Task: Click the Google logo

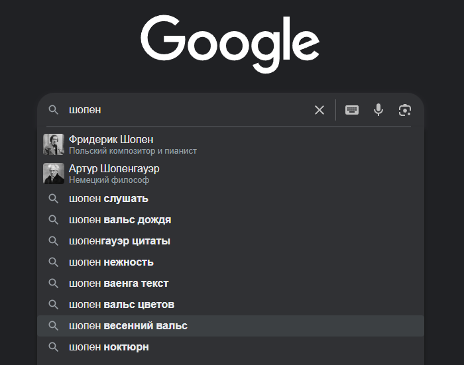Action: tap(230, 44)
